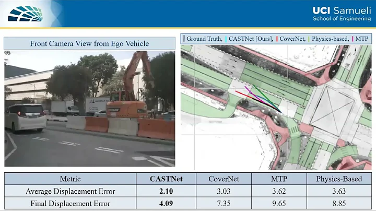
Task: Click the 'Metric' table header
Action: (x=70, y=179)
